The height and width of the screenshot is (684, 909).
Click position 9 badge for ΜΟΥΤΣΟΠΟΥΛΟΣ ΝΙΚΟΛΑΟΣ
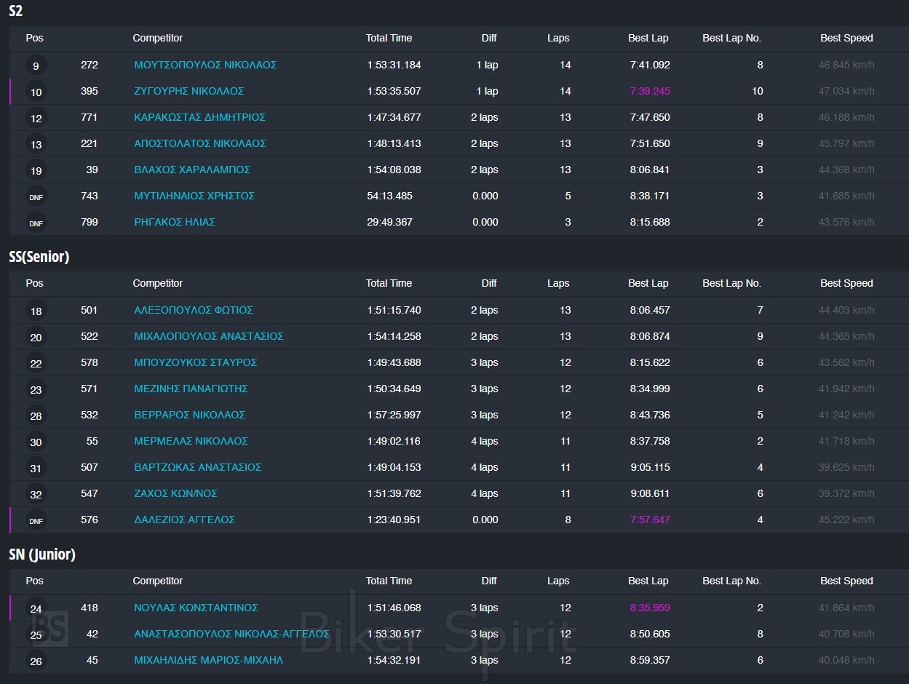coord(36,65)
